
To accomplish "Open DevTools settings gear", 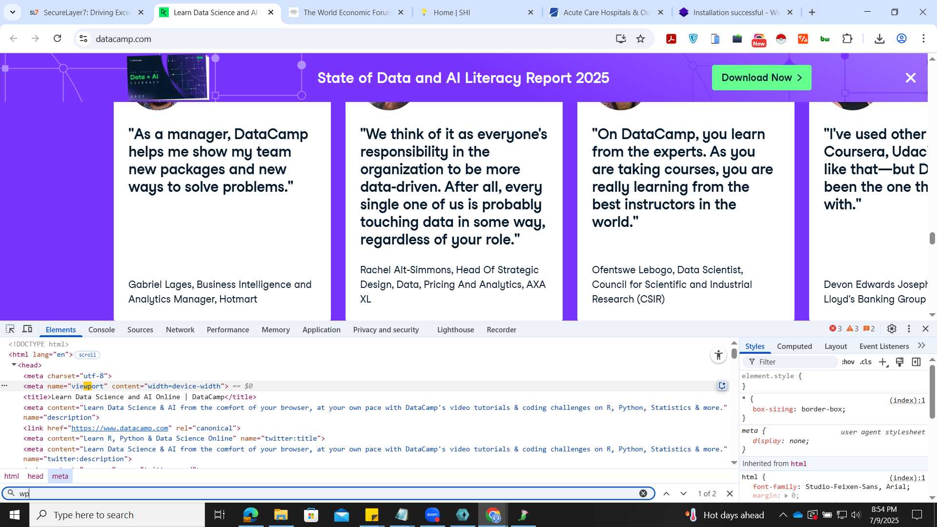I will [892, 329].
